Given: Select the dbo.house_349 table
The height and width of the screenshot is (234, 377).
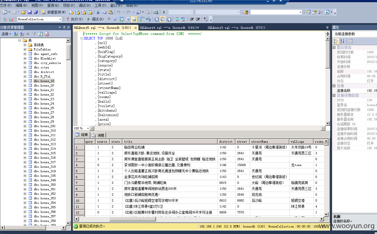Looking at the screenshot, I should (x=45, y=180).
